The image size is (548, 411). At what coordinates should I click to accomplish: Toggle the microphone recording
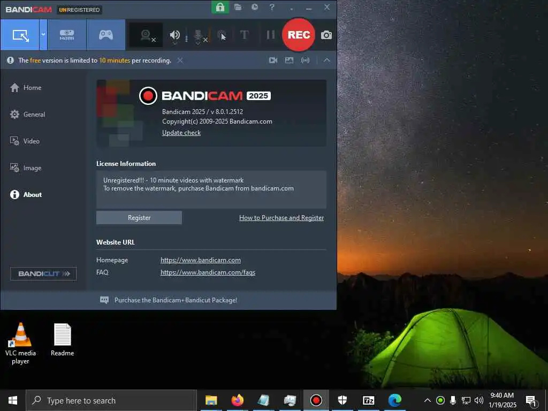coord(199,35)
